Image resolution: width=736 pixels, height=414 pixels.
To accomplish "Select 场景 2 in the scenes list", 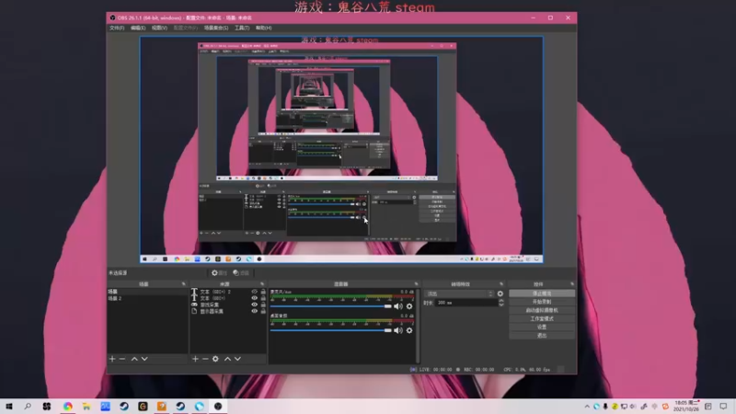I will click(x=147, y=298).
